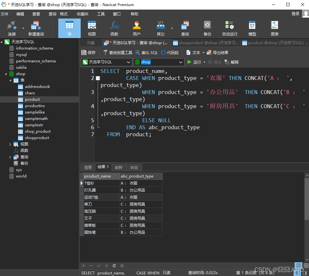Open the 帮助 (Help) menu

point(134,14)
